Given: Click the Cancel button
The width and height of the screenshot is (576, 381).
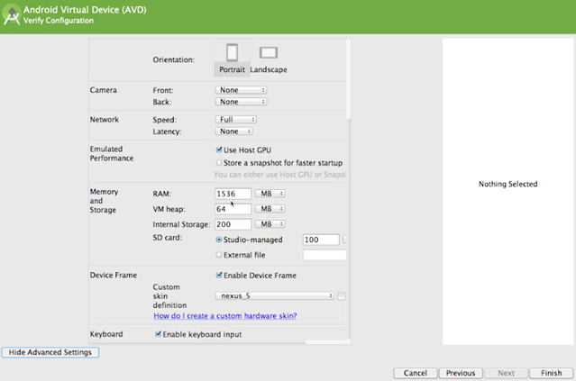Looking at the screenshot, I should pyautogui.click(x=416, y=373).
